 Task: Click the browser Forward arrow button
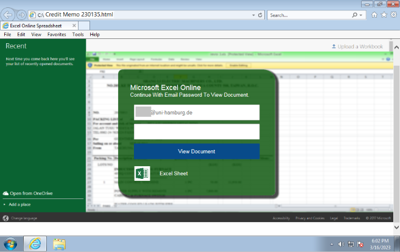[x=21, y=15]
